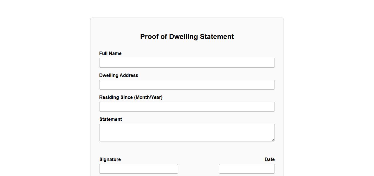Grab the Statement textarea resize handle

(x=273, y=140)
